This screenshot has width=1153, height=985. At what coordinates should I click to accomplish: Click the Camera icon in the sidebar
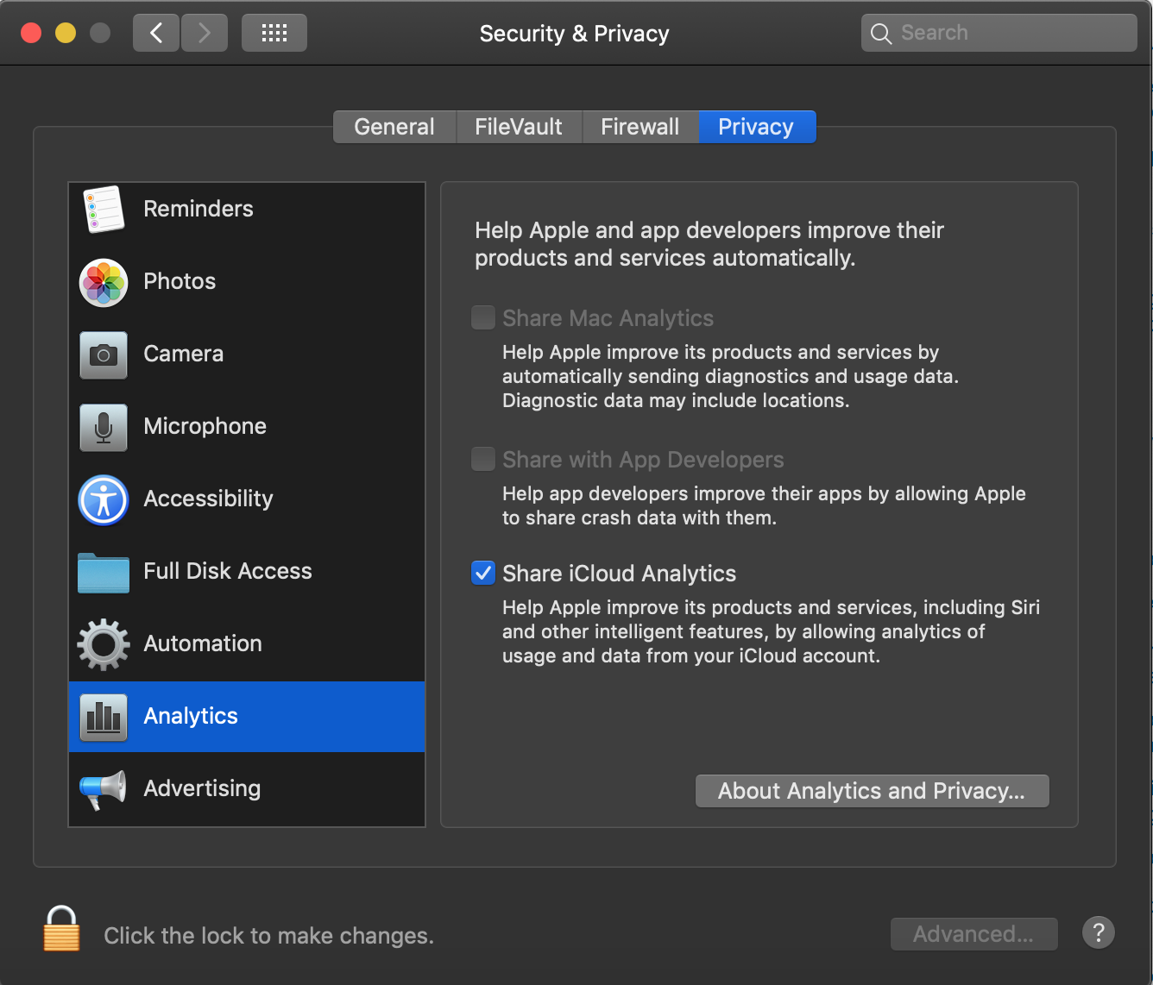click(x=104, y=355)
